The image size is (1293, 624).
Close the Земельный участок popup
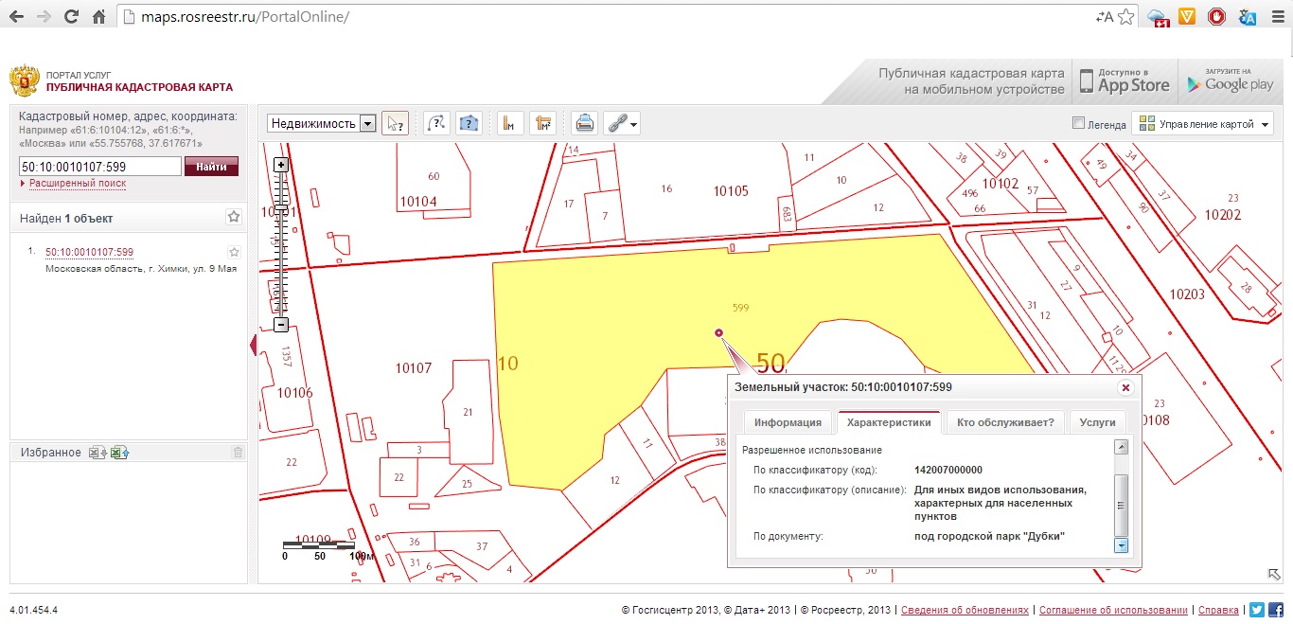(x=1125, y=387)
